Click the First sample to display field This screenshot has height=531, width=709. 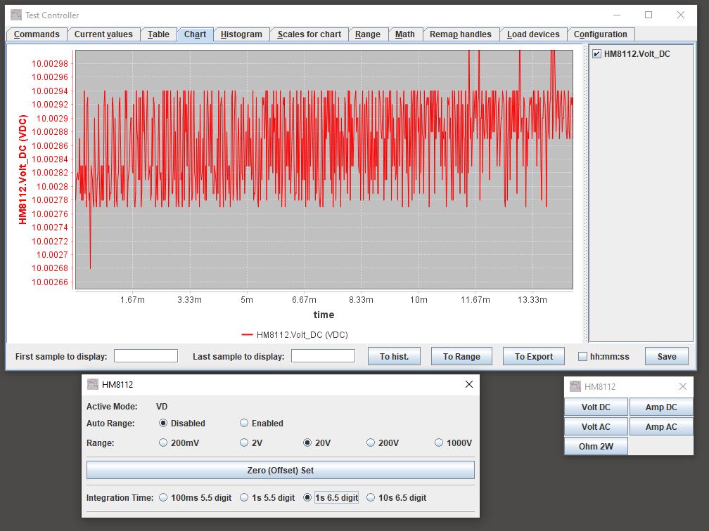tap(146, 356)
